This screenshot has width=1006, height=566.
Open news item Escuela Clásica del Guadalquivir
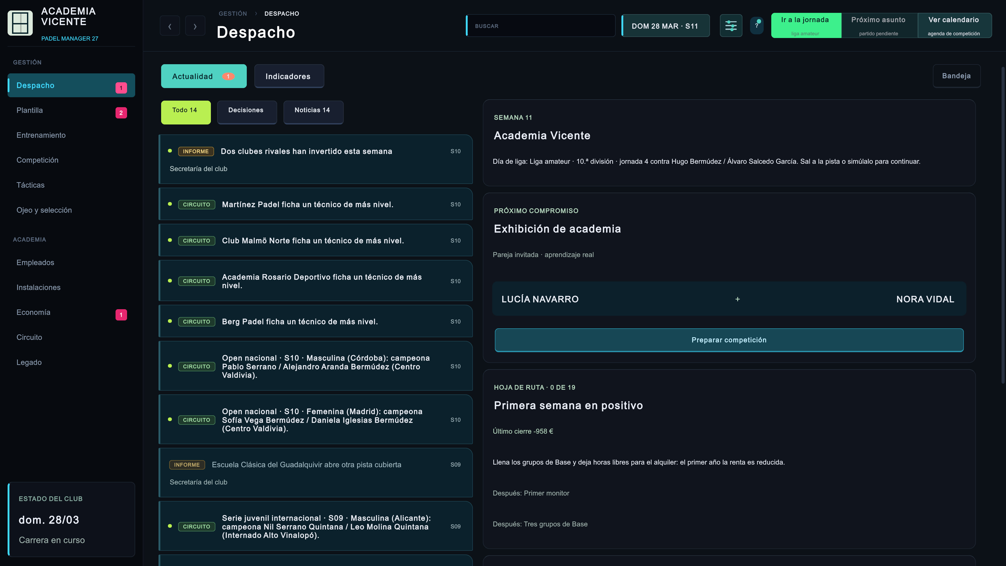[315, 473]
